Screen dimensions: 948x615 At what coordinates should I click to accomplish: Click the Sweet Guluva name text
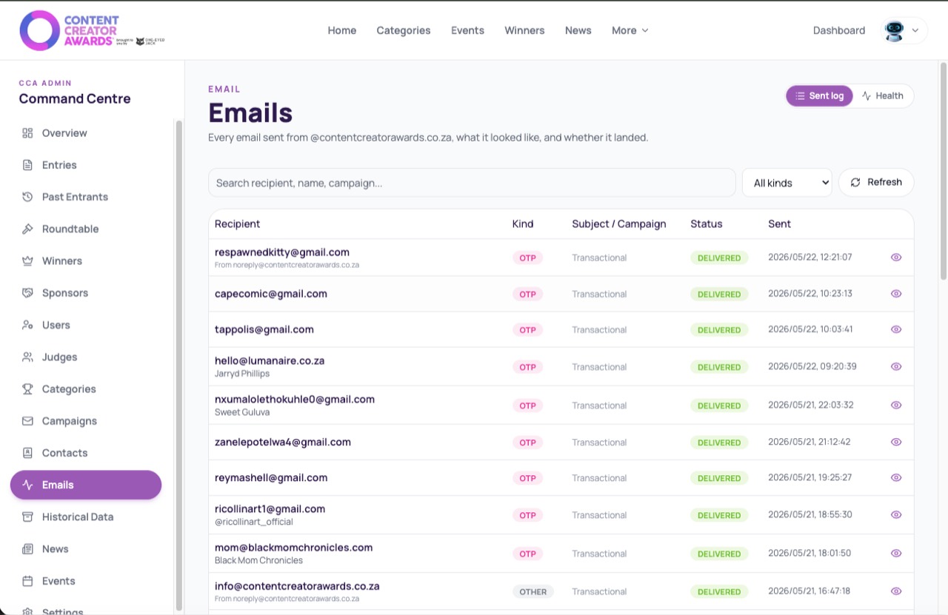click(242, 412)
